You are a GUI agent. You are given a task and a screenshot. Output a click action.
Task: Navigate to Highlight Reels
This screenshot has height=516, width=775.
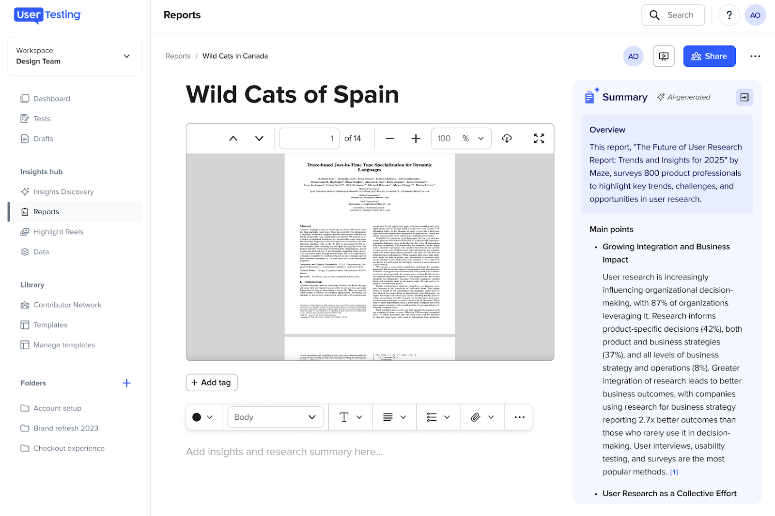click(58, 232)
